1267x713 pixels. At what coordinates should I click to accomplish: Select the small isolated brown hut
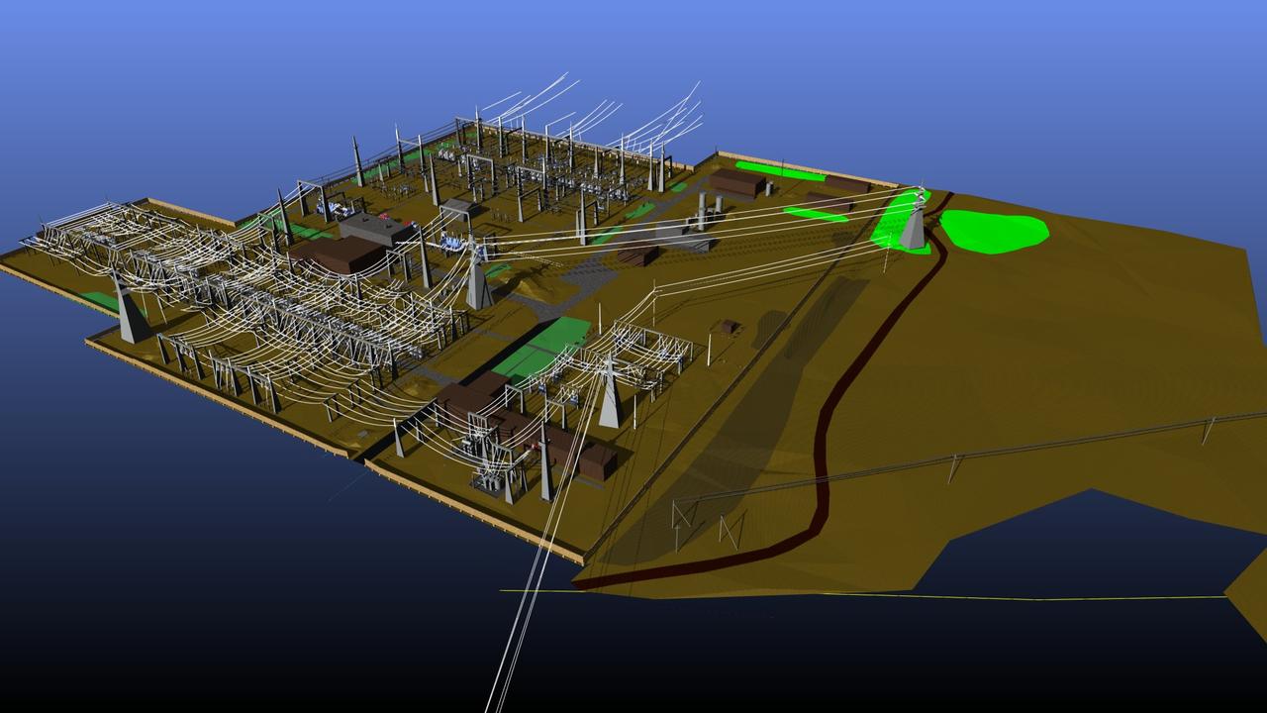pos(730,326)
